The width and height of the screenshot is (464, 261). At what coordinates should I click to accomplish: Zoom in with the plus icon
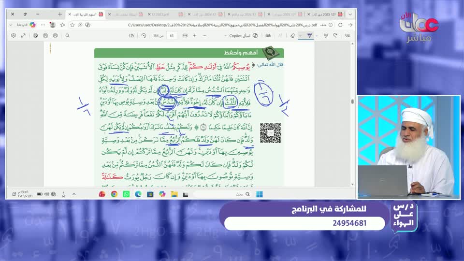195,35
